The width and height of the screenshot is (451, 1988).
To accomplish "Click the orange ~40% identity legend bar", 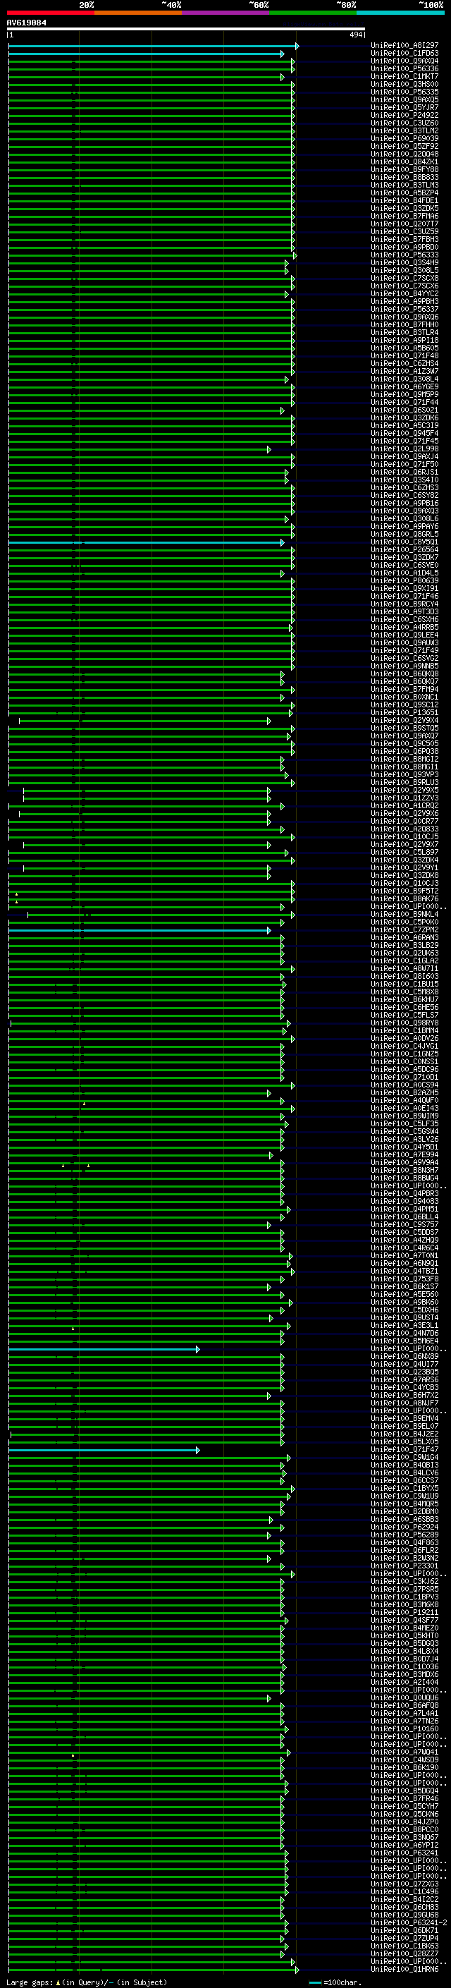I will (x=138, y=13).
